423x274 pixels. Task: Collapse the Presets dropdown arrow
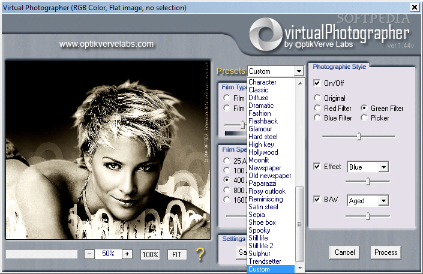tap(299, 71)
